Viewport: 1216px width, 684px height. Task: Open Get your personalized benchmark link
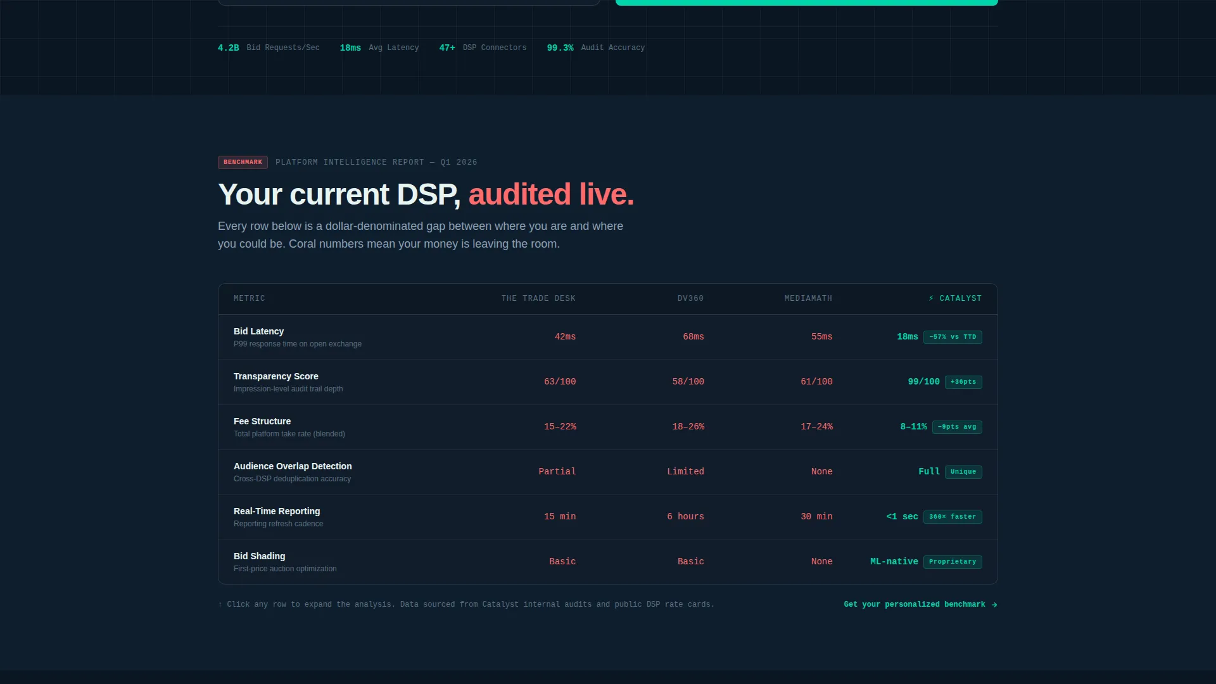(920, 605)
